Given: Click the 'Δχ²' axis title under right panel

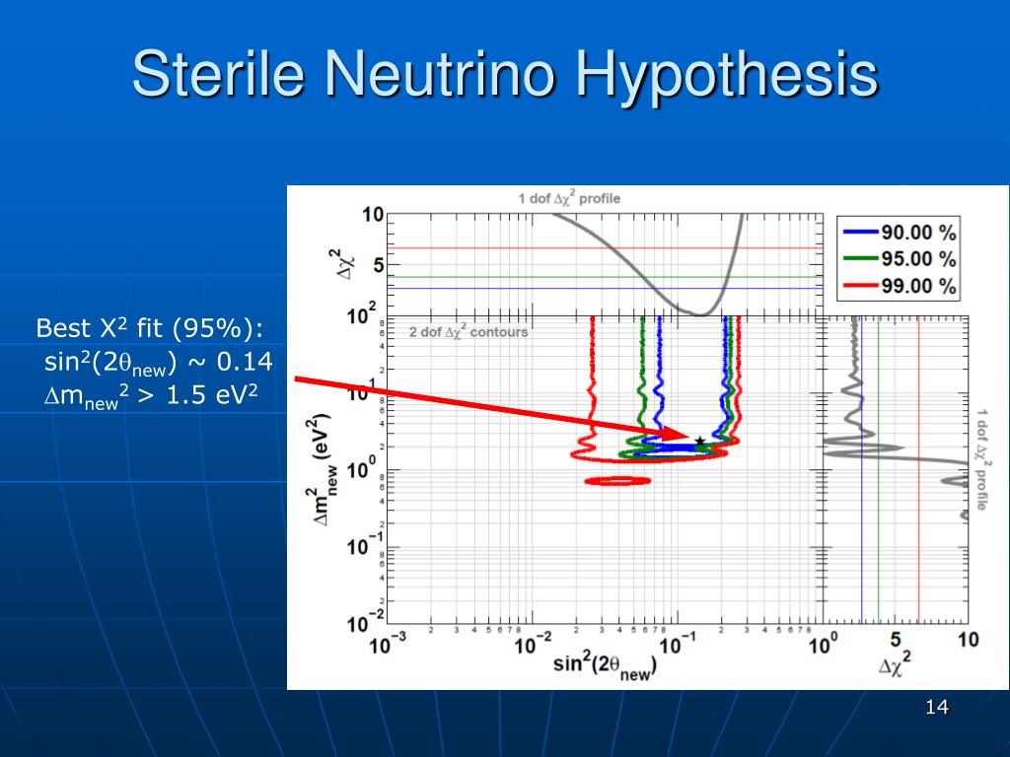Looking at the screenshot, I should click(x=895, y=663).
